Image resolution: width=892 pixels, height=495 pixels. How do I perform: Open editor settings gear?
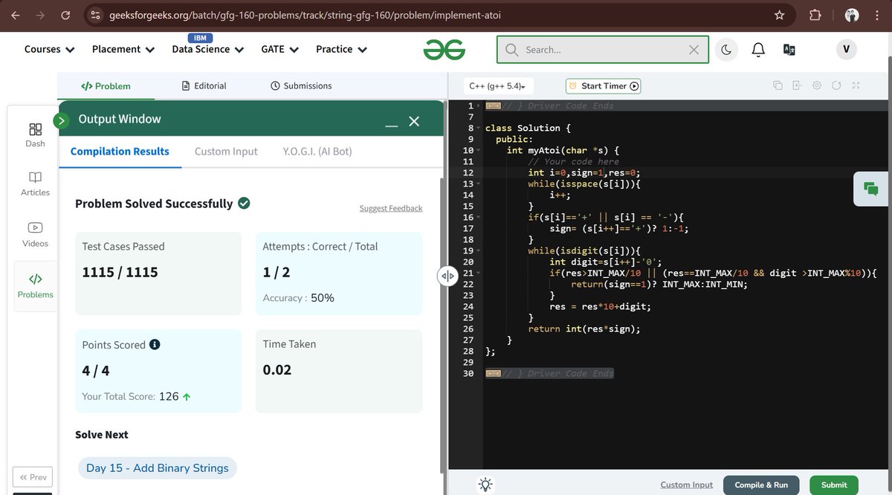point(817,85)
